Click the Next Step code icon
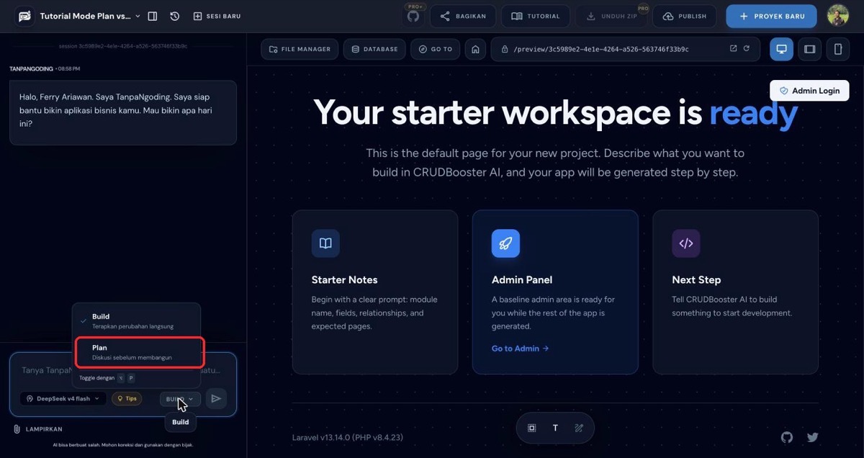864x458 pixels. point(686,243)
